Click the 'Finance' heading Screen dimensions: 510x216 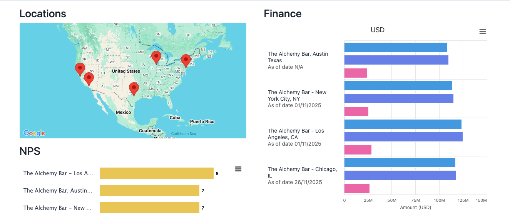[283, 14]
